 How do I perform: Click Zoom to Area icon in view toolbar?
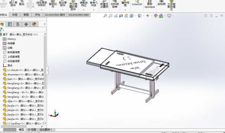(x=110, y=16)
